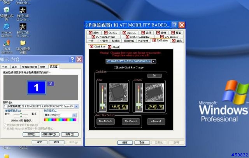Open the 螢幕保護裝置 screen saver tab
Screen dimensions: 249x158
[30, 67]
